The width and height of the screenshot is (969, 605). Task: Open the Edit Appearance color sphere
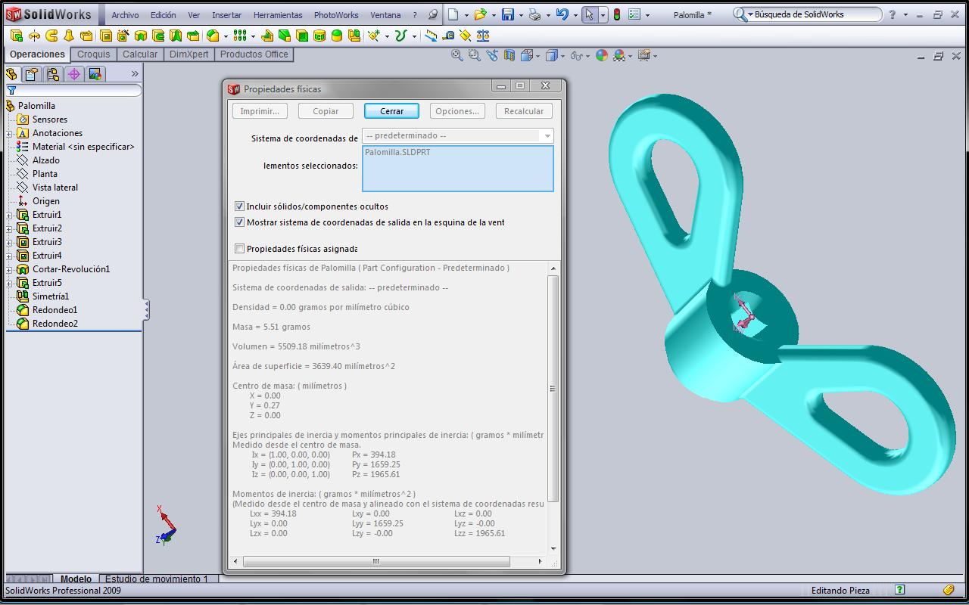(602, 55)
